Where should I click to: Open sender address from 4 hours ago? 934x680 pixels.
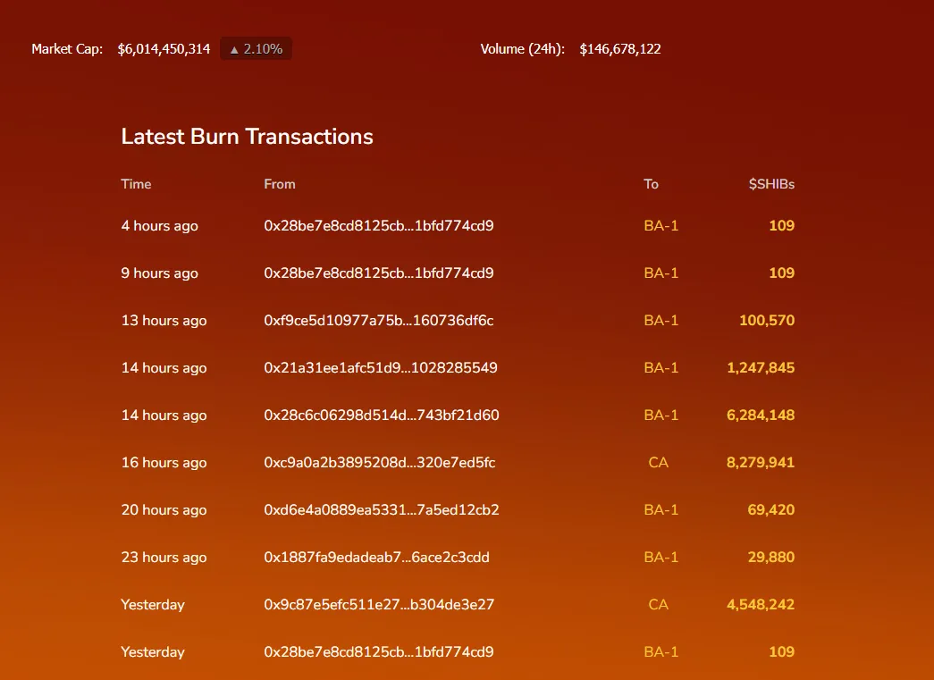[x=378, y=226]
